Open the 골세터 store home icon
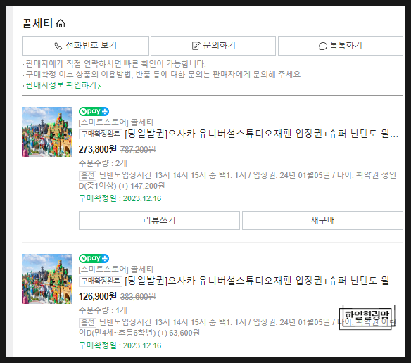This screenshot has width=411, height=363. click(x=61, y=24)
